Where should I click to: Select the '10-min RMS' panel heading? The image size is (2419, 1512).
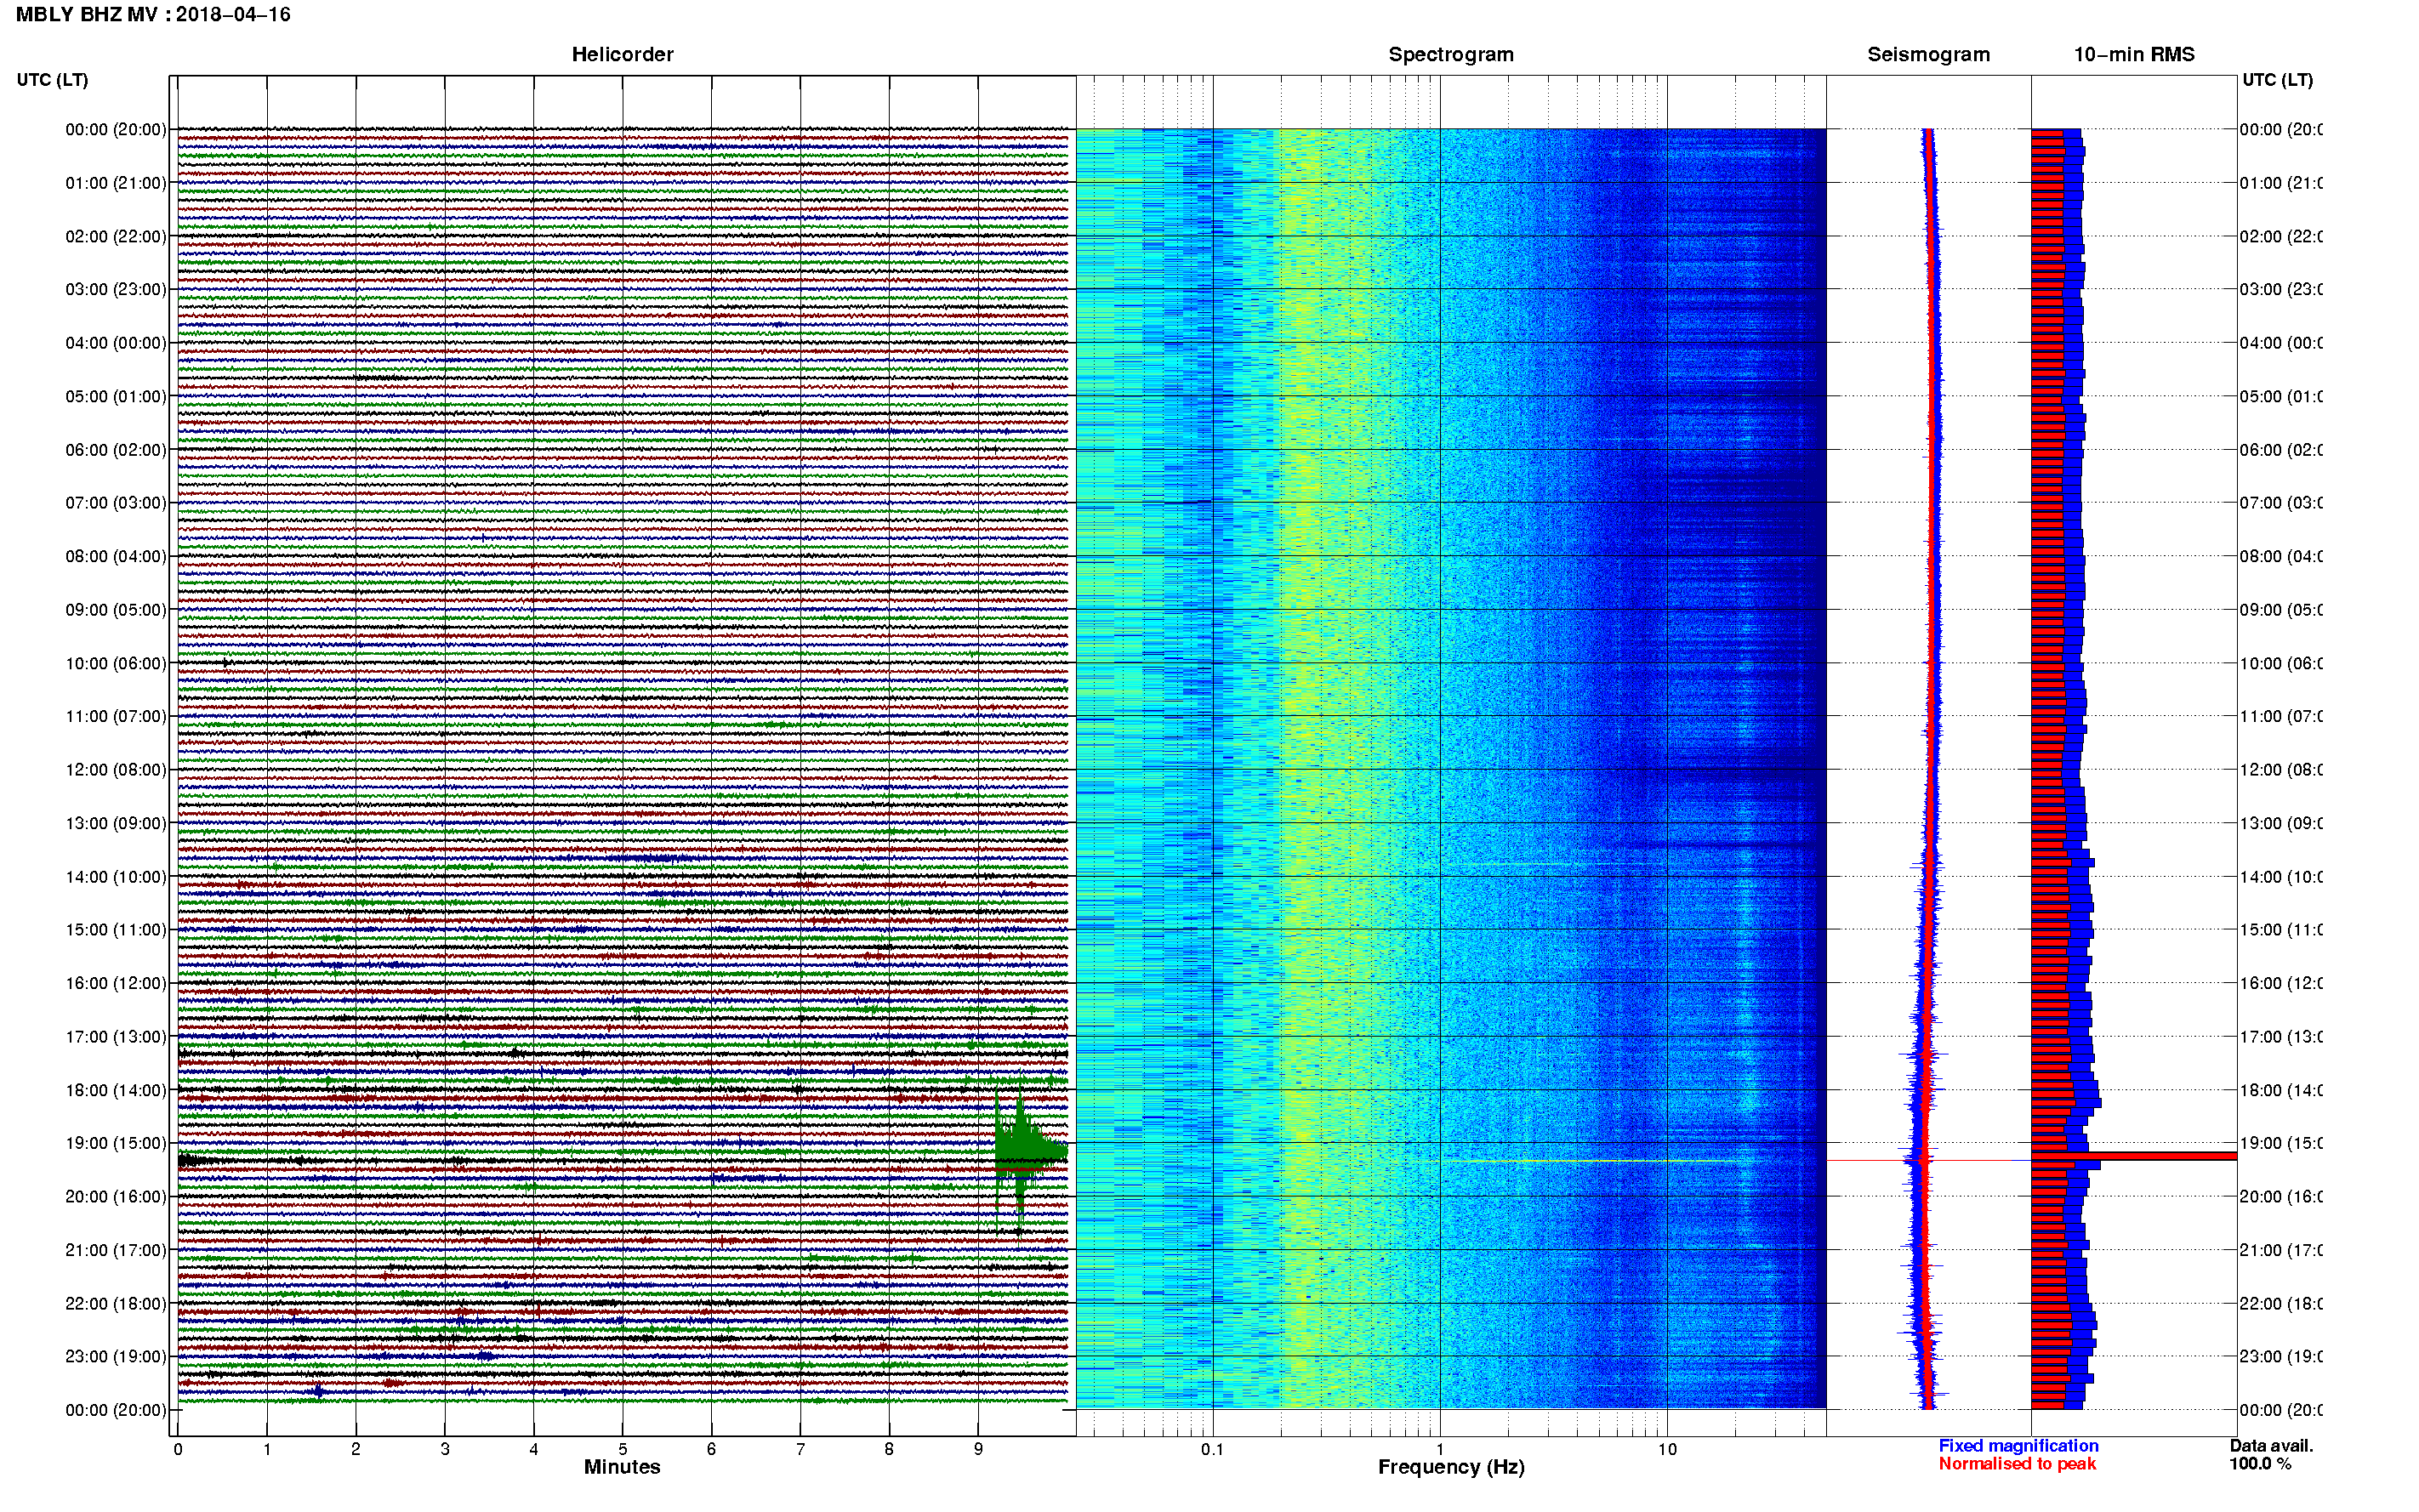2134,55
